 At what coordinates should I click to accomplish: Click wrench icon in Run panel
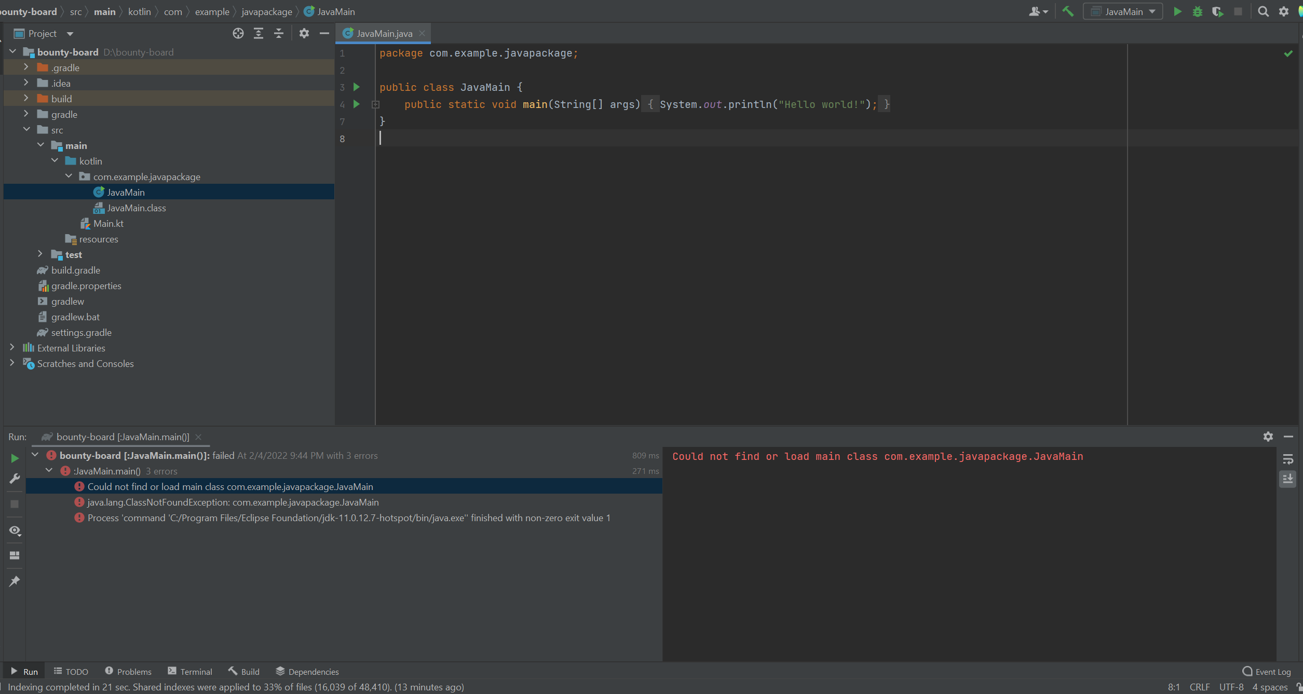click(x=15, y=479)
